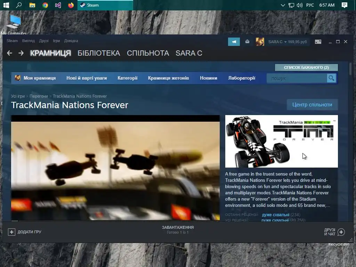Click the volume speaker tray icon
Viewport: 356px width, 267px height.
(x=299, y=5)
